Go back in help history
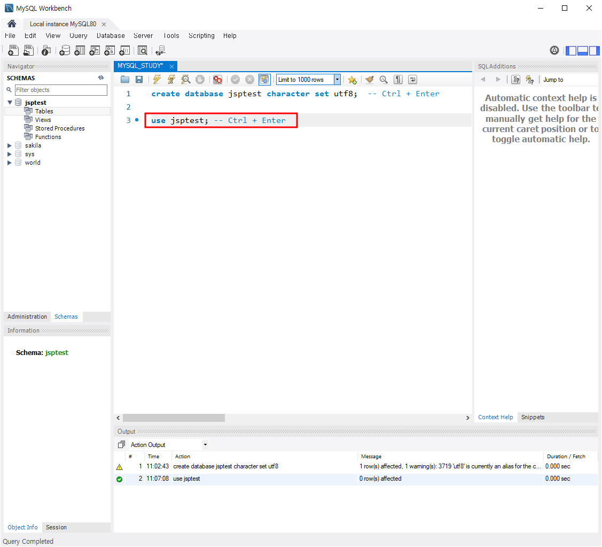The height and width of the screenshot is (547, 602). (483, 80)
